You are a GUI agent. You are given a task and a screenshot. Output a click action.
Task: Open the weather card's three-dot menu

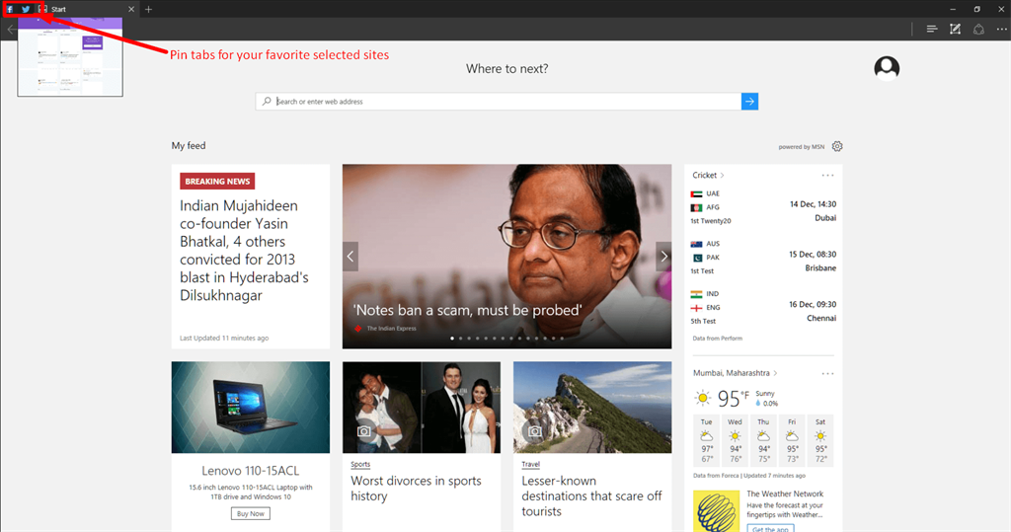coord(827,373)
